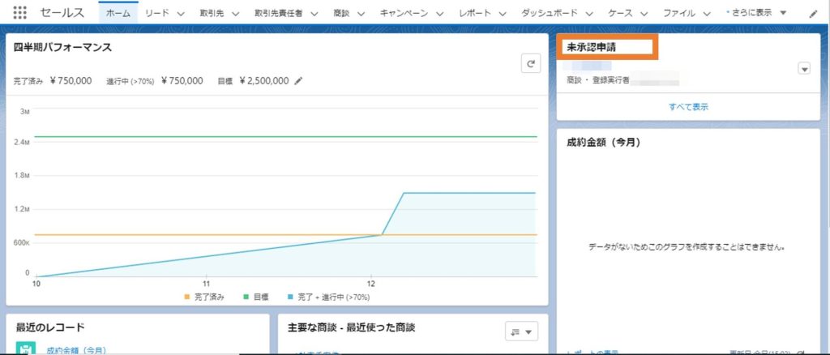Open the ファイル tab
830x355 pixels.
(x=679, y=14)
